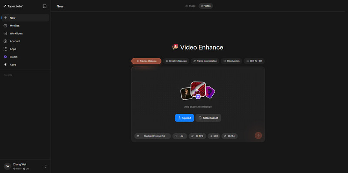Open the 30 FPS frame rate dropdown
The width and height of the screenshot is (348, 173).
197,136
